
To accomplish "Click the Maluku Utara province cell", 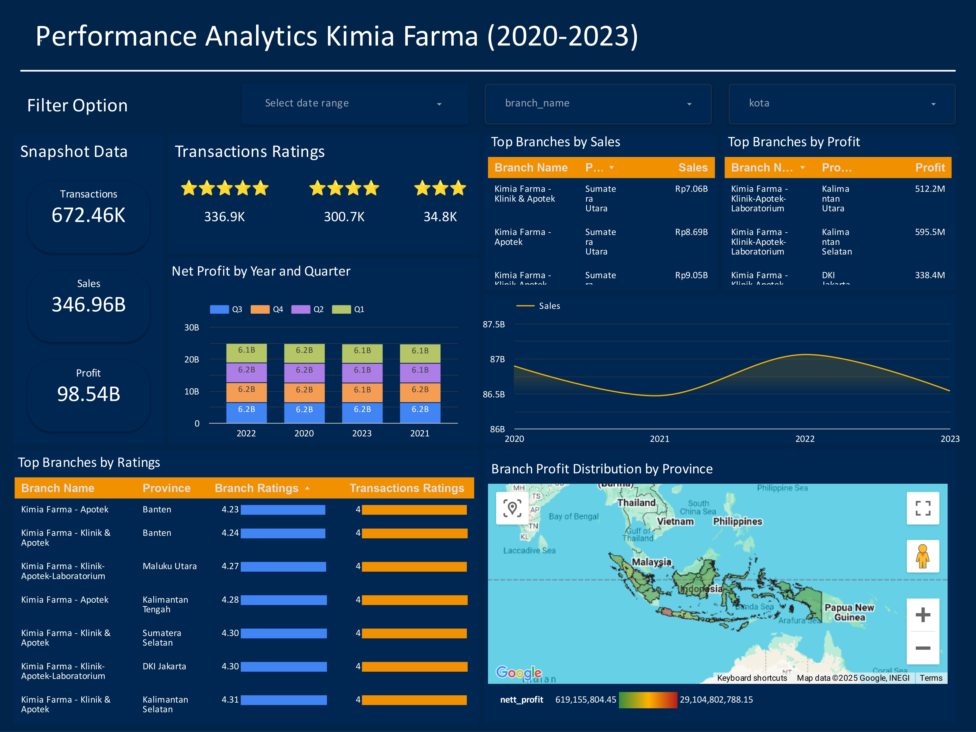I will click(x=169, y=566).
